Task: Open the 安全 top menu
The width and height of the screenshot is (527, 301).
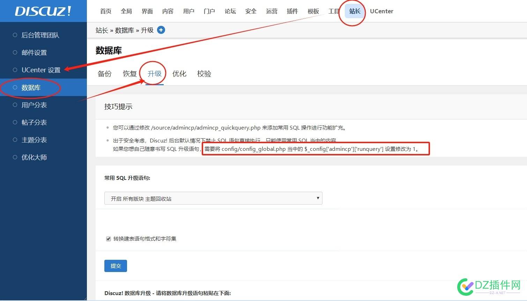Action: pos(251,11)
